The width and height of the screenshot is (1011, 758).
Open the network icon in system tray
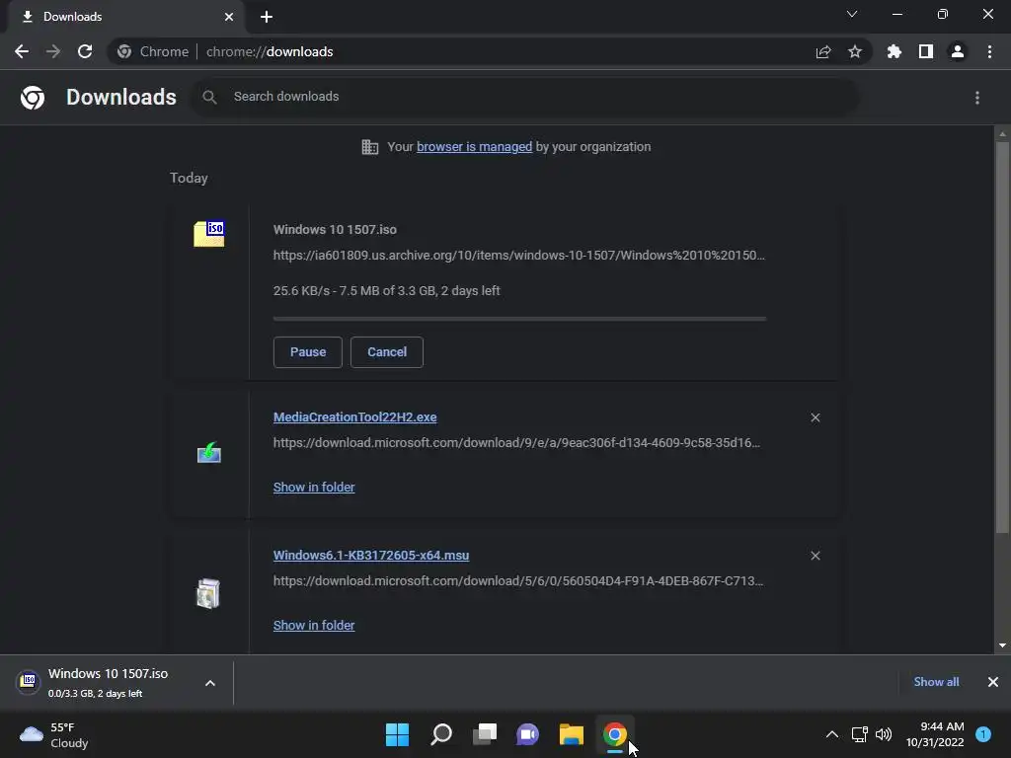tap(860, 734)
